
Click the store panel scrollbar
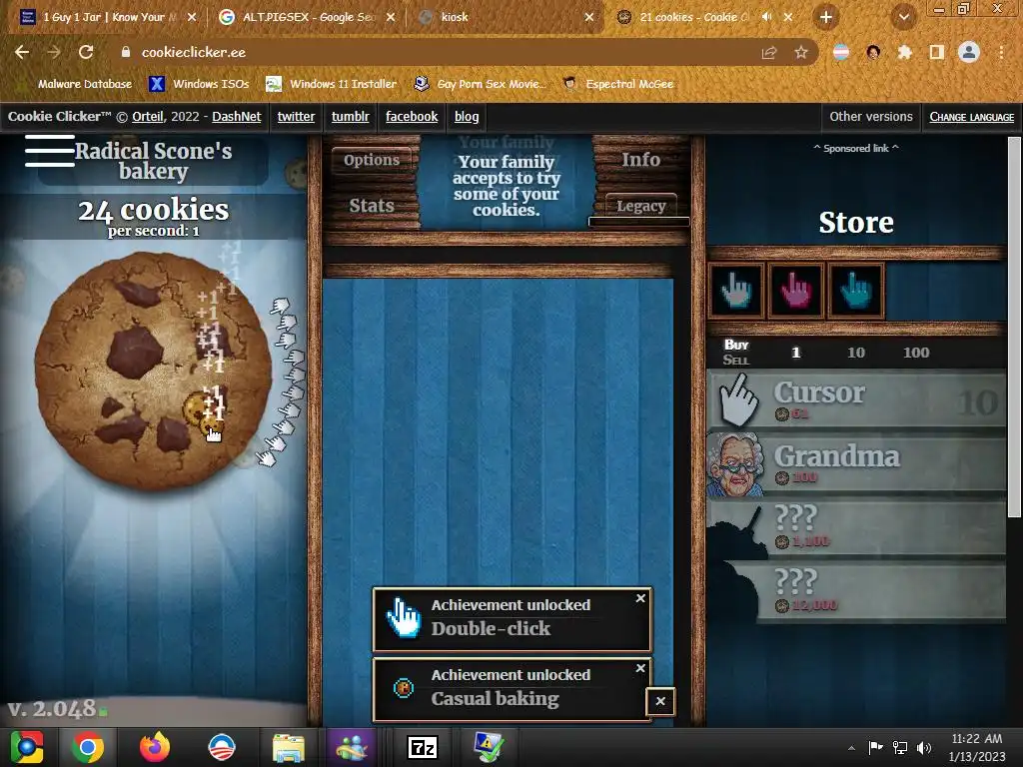tap(1014, 328)
